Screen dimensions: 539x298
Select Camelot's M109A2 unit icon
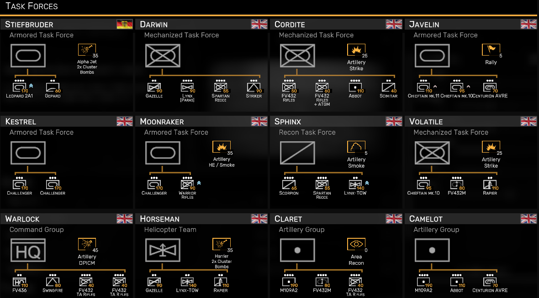423,282
